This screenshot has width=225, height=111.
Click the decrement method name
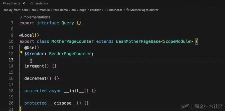(x=35, y=78)
